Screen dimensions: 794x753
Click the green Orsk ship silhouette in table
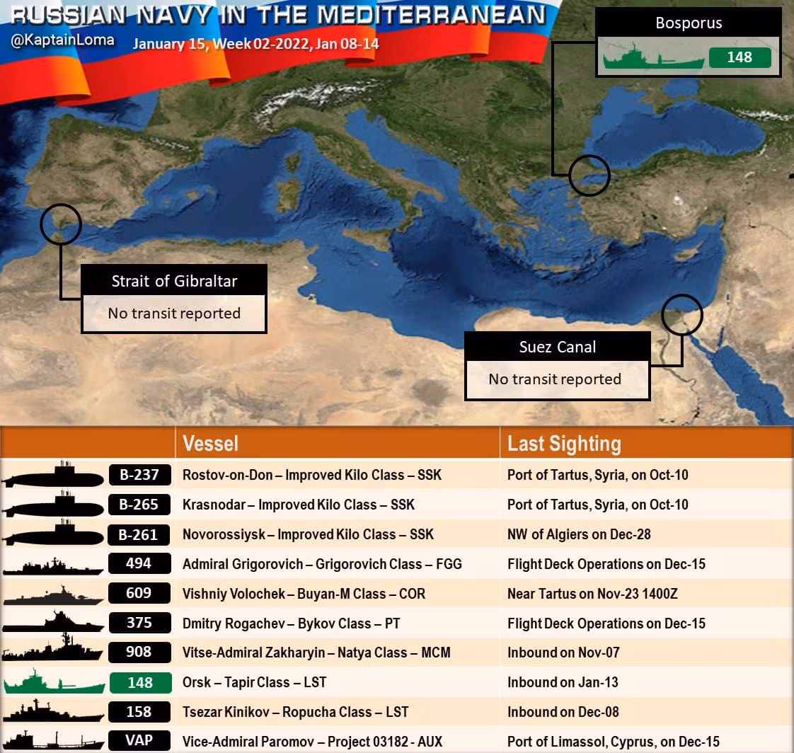pyautogui.click(x=53, y=684)
